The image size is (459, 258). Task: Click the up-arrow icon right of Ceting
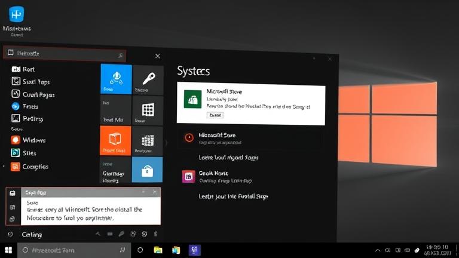click(x=98, y=234)
